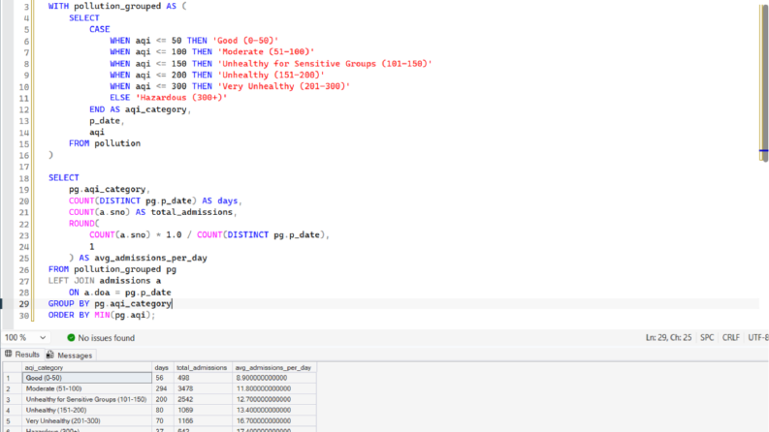
Task: Click the 'Moderate (51-100)' result cell
Action: pos(87,388)
